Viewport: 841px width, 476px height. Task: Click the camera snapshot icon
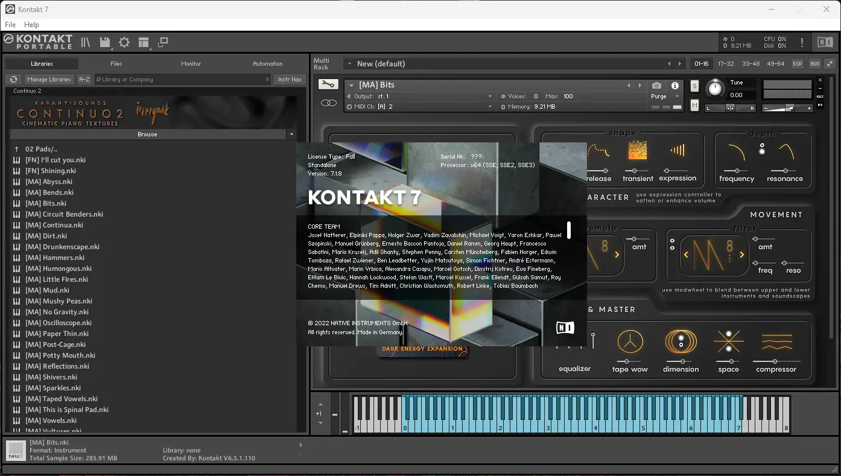(657, 85)
